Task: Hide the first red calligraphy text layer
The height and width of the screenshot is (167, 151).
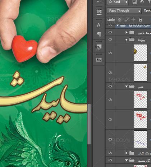Action: 110,99
